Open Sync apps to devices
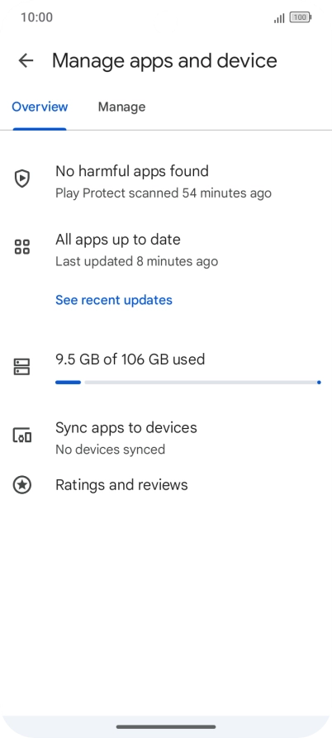The image size is (332, 738). coord(166,438)
